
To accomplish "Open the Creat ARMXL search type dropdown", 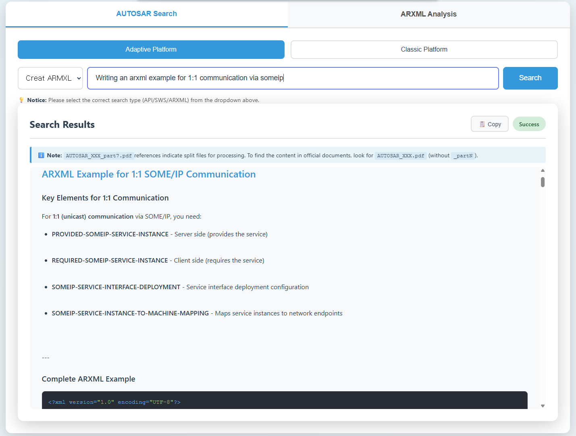I will [50, 78].
